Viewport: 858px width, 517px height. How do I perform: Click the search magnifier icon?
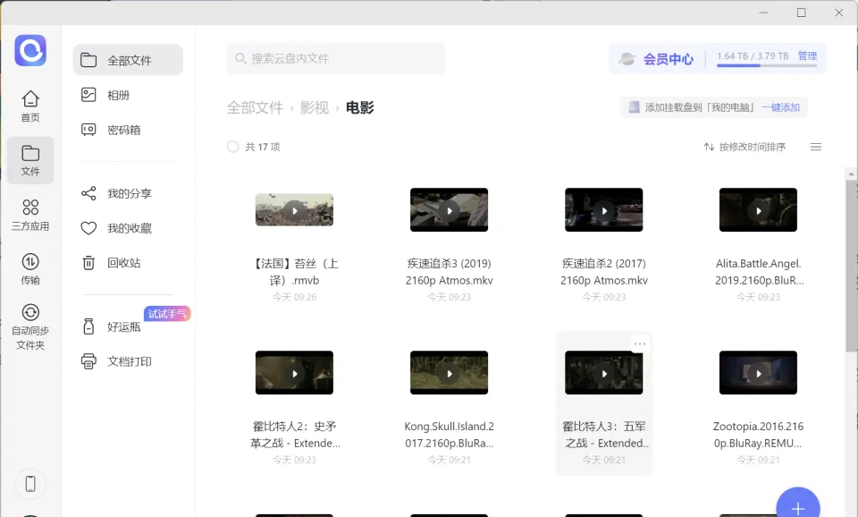[240, 58]
